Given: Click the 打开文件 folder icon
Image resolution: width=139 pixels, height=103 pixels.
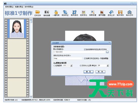Looking at the screenshot, I should point(37,12).
